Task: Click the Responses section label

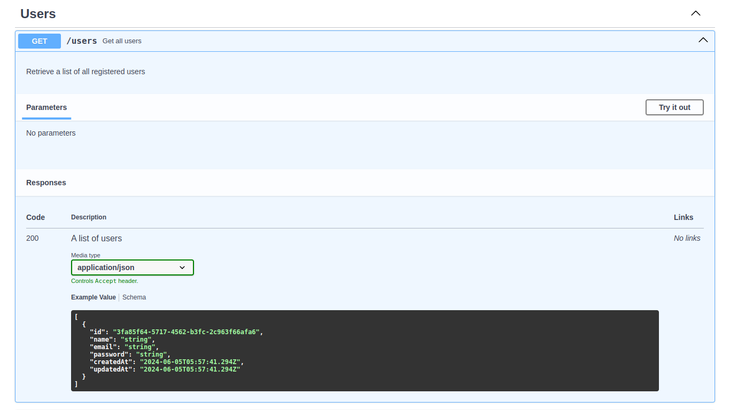Action: 46,182
